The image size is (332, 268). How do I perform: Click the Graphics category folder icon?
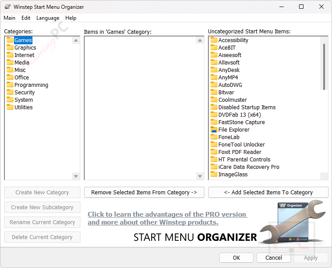coord(10,47)
